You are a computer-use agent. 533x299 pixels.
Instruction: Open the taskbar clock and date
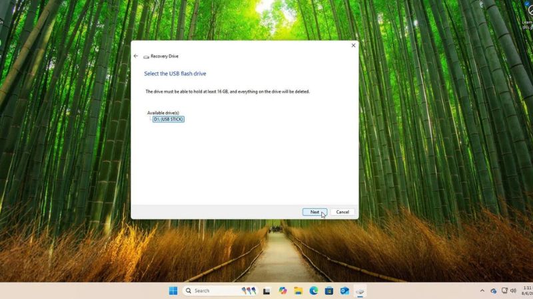pos(527,291)
